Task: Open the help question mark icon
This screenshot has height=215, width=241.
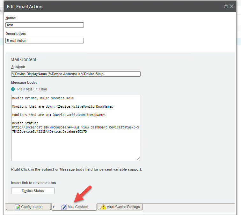Action: click(x=226, y=6)
